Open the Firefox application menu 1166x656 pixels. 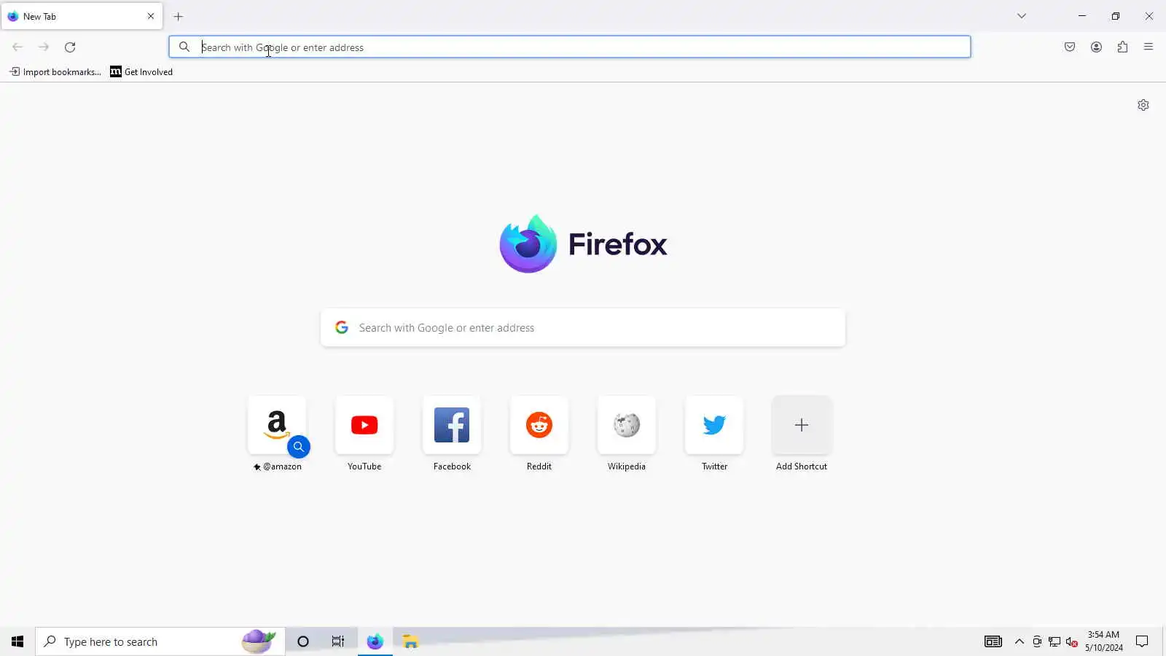(x=1149, y=47)
